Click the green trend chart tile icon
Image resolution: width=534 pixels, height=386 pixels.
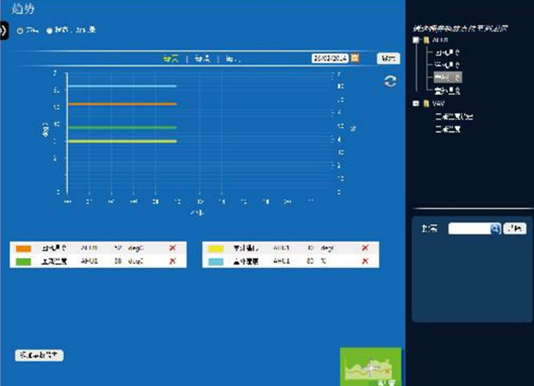[370, 367]
